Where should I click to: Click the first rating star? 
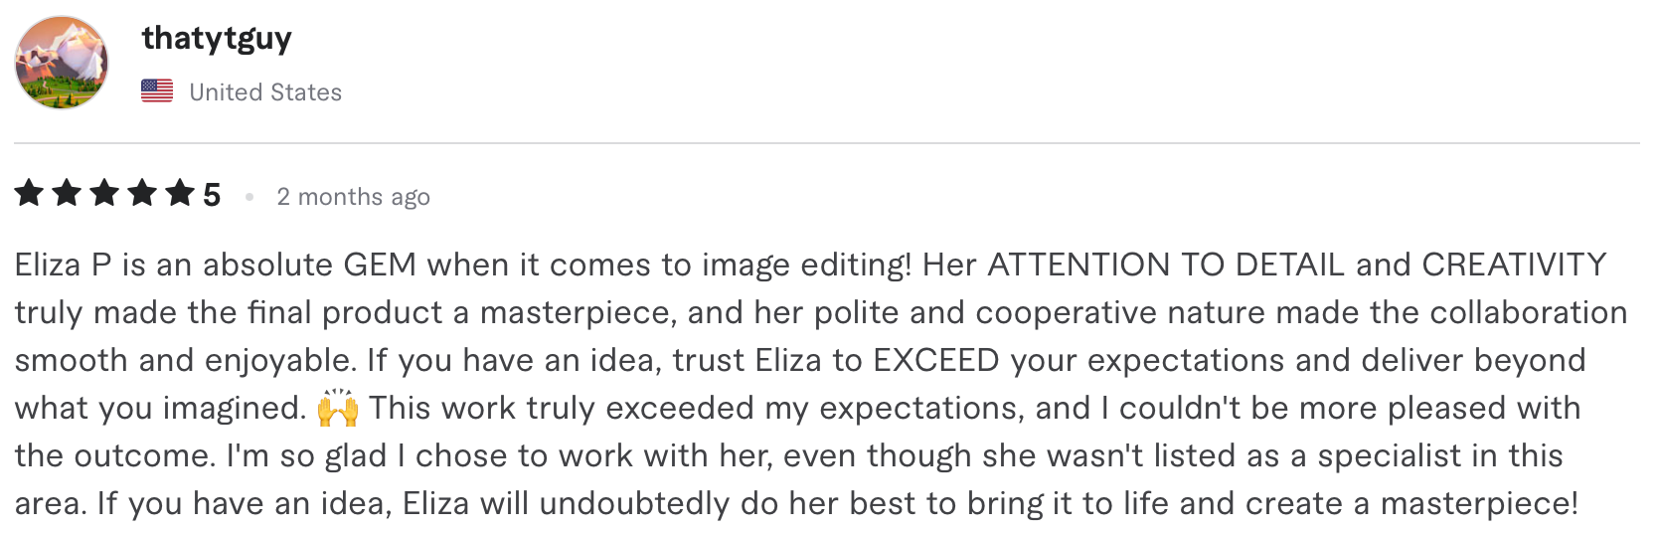click(29, 193)
